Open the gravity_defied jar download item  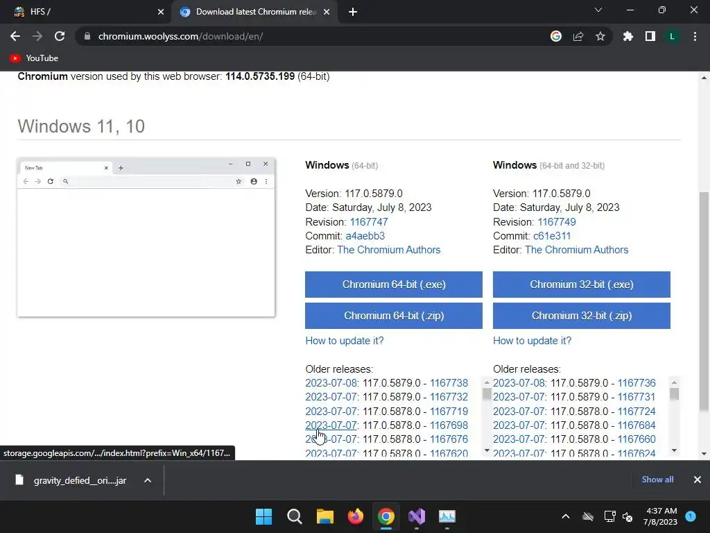click(x=71, y=480)
